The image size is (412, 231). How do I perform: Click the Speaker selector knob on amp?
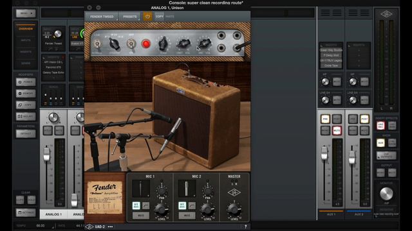pyautogui.click(x=115, y=44)
